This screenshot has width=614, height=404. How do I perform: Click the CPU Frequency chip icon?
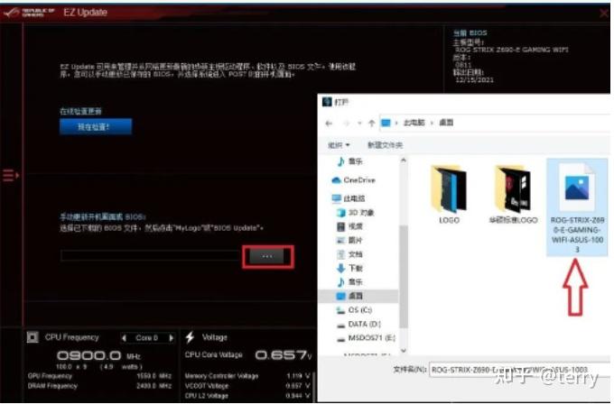click(x=33, y=337)
